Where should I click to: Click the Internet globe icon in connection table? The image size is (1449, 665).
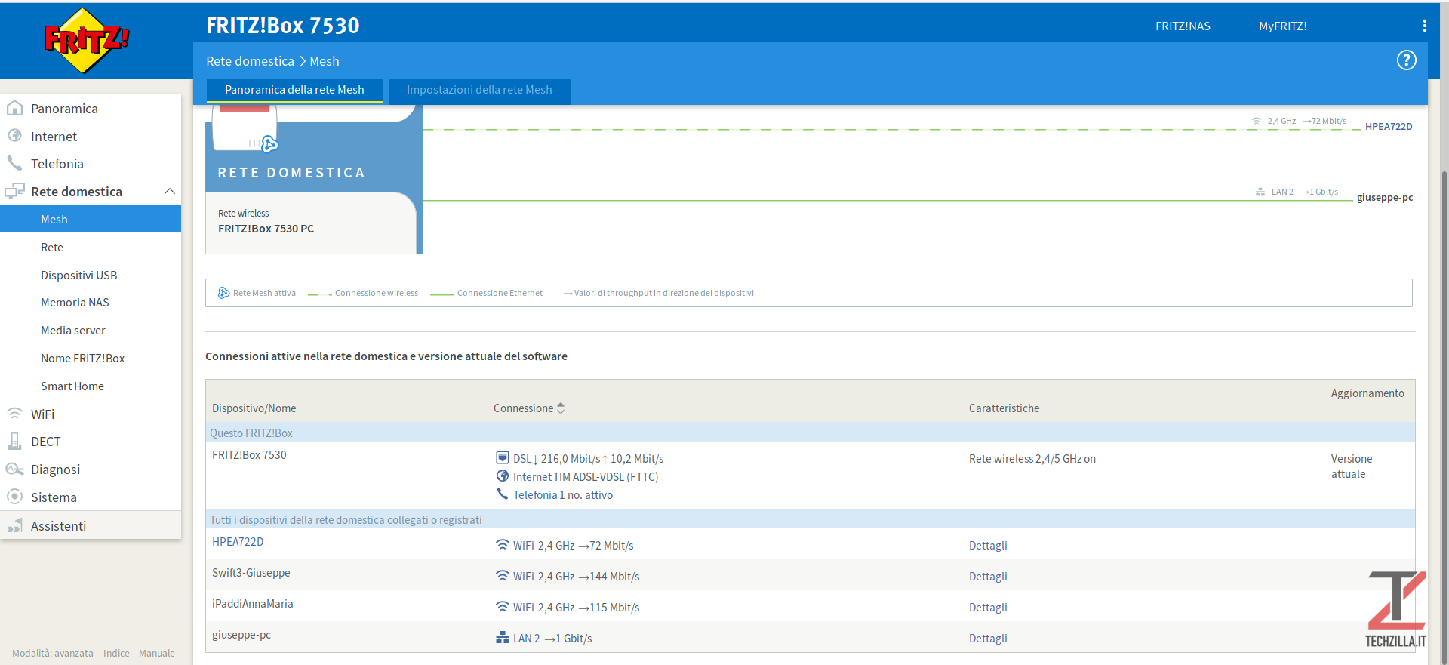pos(503,476)
